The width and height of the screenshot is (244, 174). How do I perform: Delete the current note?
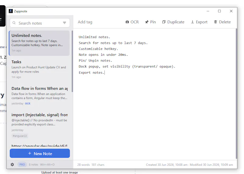click(x=222, y=22)
